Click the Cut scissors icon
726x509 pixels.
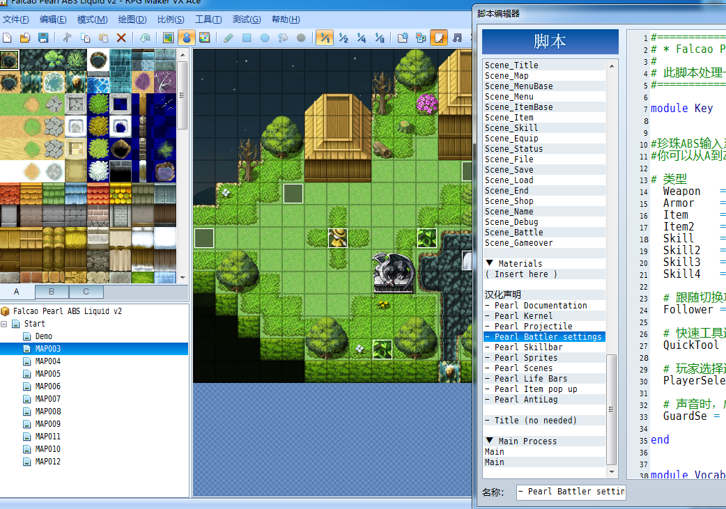pos(67,38)
